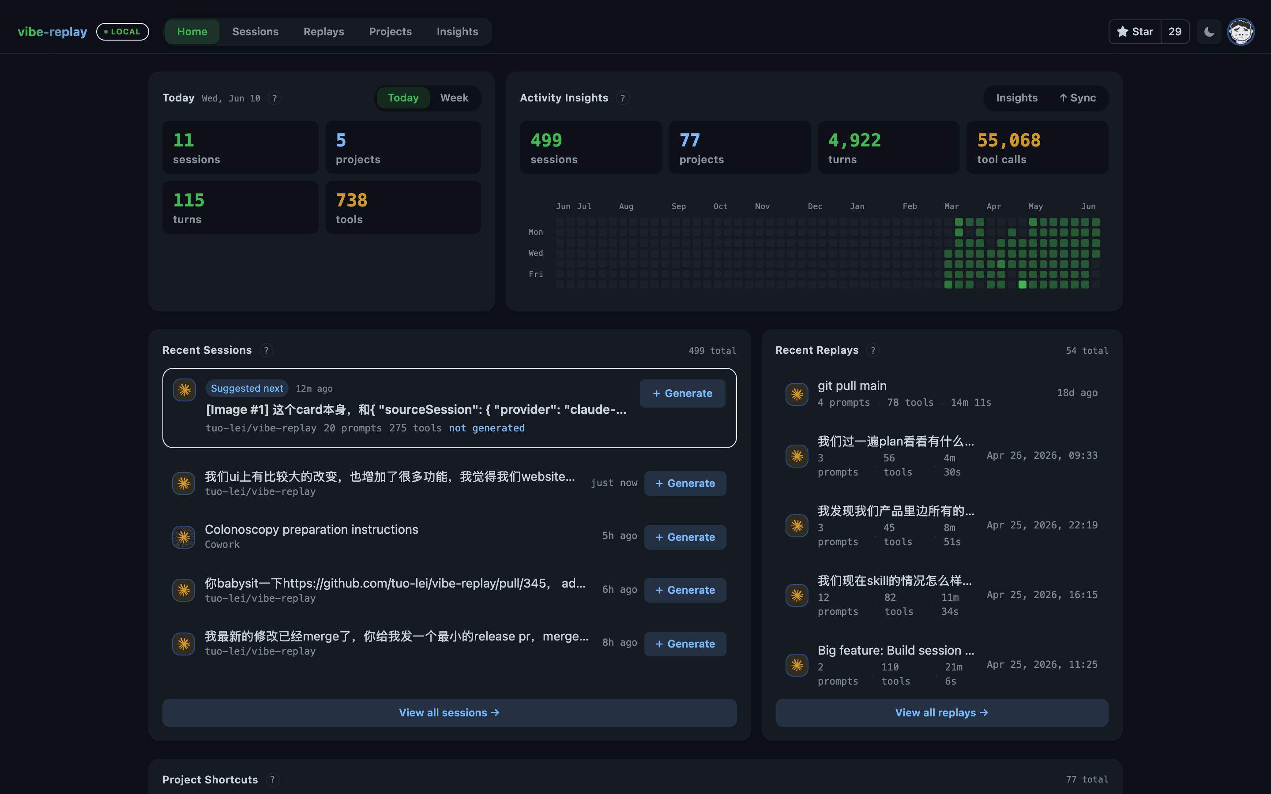
Task: Click icon of Apr 25 16:15 replay
Action: [x=797, y=595]
